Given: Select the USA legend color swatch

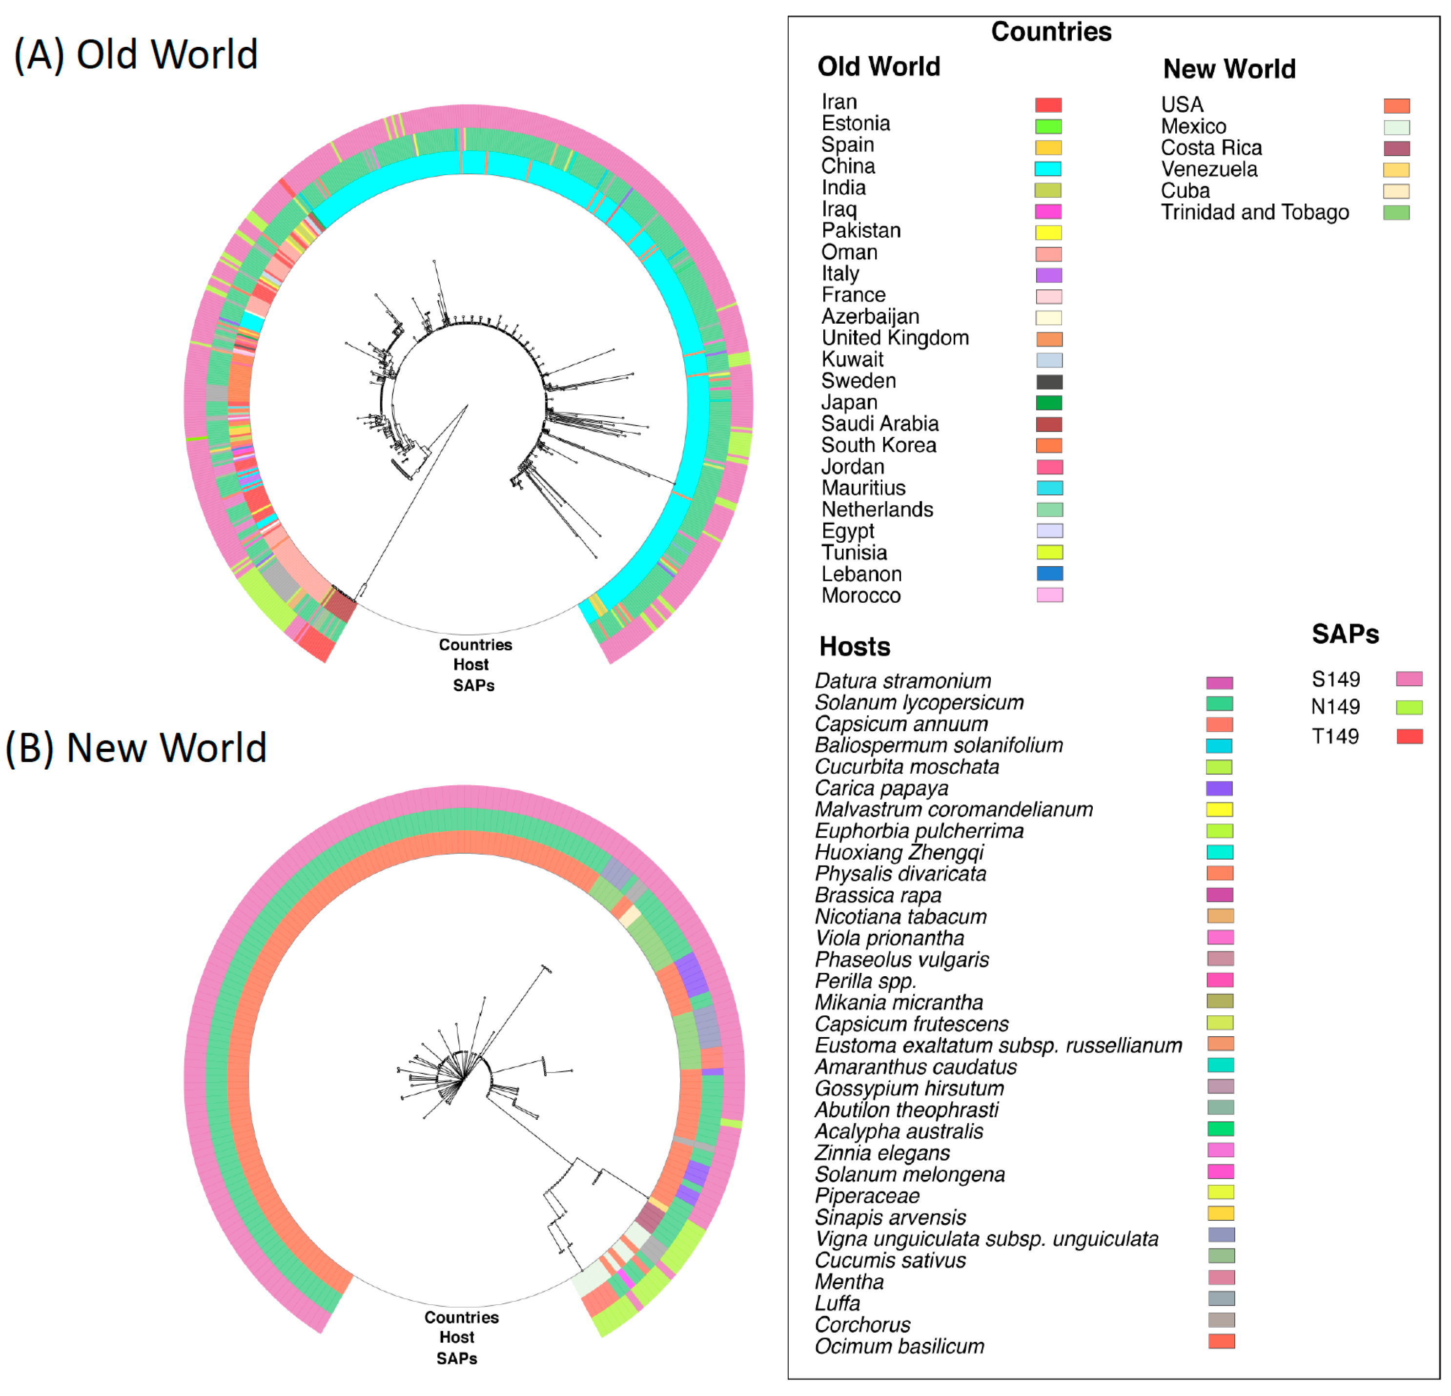Looking at the screenshot, I should [x=1396, y=106].
